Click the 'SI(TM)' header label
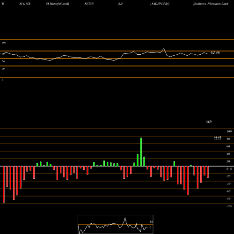The height and width of the screenshot is (234, 234). [89, 4]
